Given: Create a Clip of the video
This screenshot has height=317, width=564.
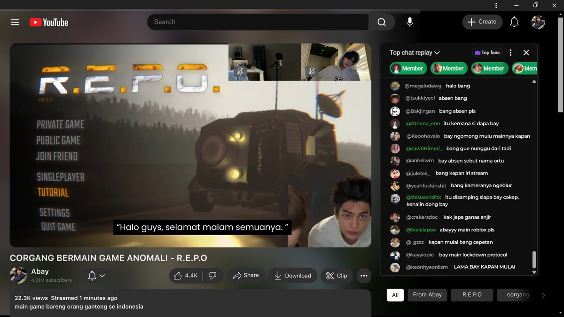Looking at the screenshot, I should click(x=337, y=276).
